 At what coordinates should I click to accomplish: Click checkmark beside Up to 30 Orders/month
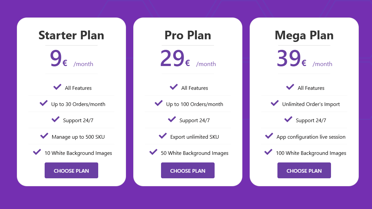(44, 103)
